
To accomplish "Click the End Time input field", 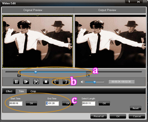I will click(52, 103).
